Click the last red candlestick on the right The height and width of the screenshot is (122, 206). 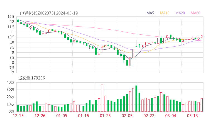pyautogui.click(x=202, y=36)
